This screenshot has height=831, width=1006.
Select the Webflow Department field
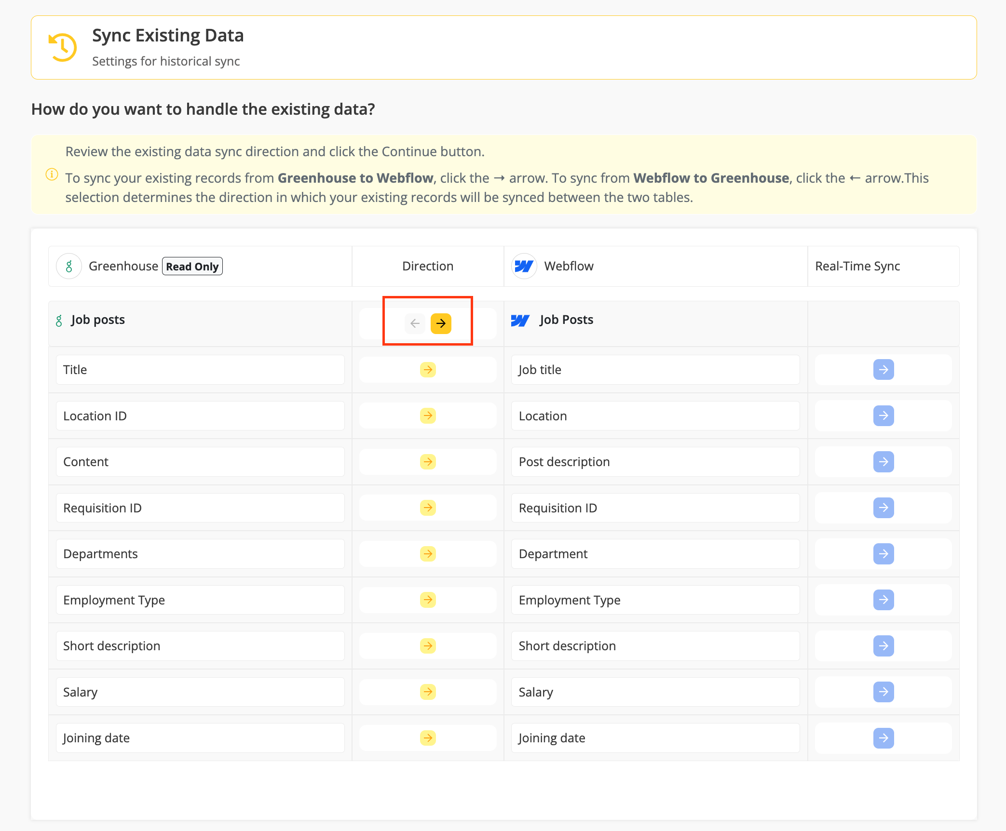click(655, 554)
